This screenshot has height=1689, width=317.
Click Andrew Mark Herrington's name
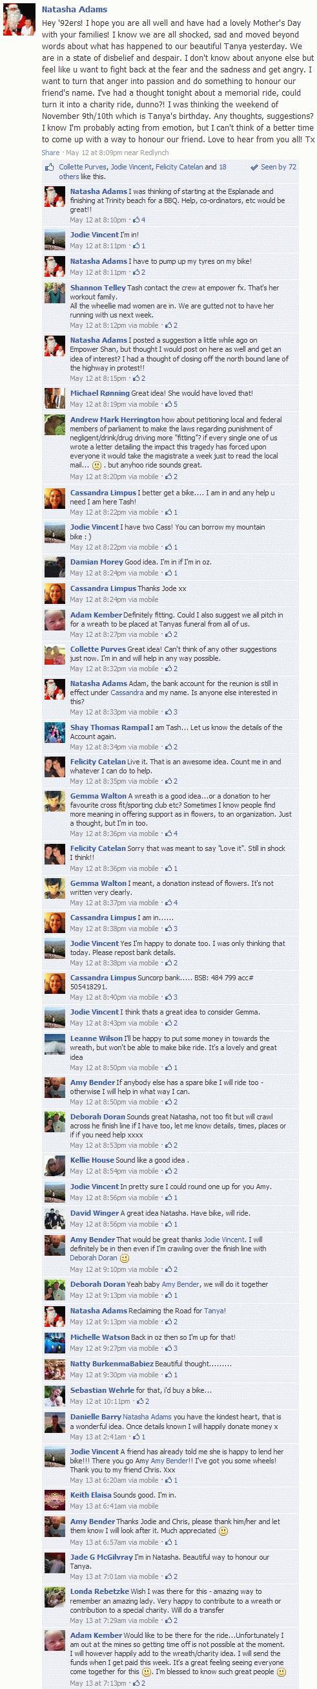(115, 420)
